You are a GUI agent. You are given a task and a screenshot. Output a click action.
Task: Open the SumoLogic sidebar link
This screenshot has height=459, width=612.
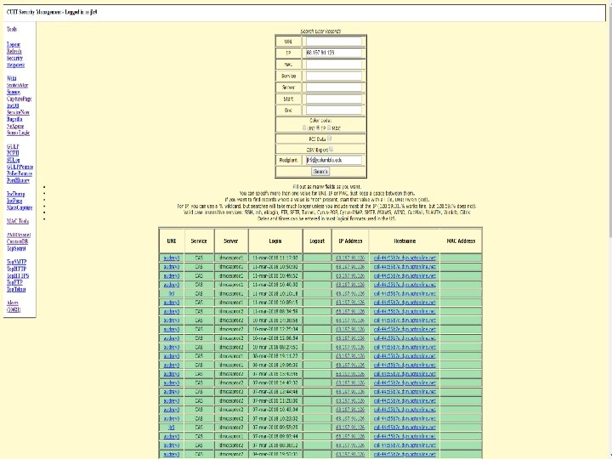pyautogui.click(x=18, y=133)
